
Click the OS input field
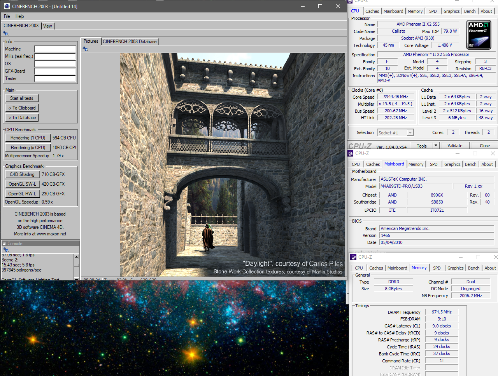(x=55, y=64)
